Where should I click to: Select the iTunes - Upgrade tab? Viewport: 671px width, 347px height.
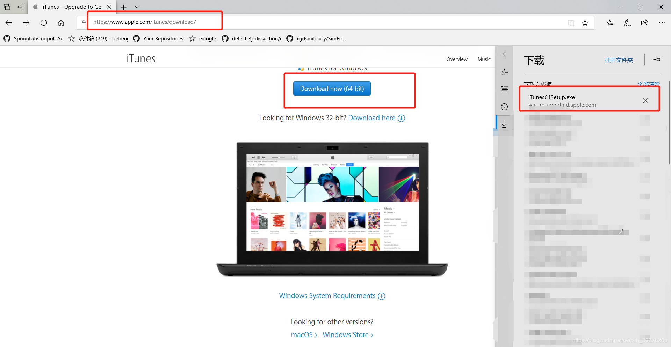pos(72,7)
